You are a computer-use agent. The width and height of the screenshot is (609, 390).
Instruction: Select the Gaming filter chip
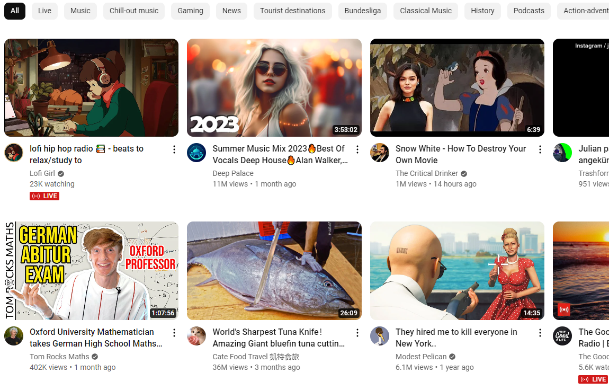190,11
